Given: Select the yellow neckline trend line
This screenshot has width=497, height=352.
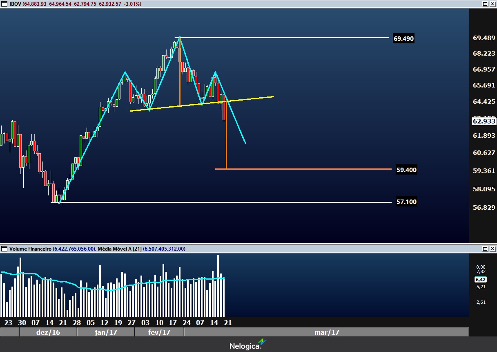Looking at the screenshot, I should 245,99.
